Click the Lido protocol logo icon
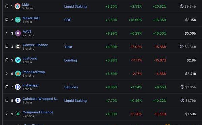 tap(18, 6)
